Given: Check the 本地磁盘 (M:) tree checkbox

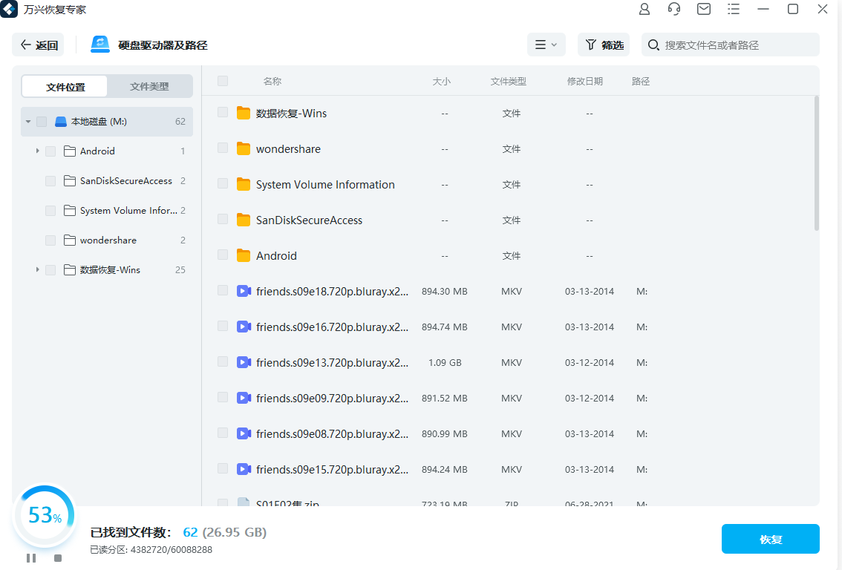Looking at the screenshot, I should [x=42, y=122].
